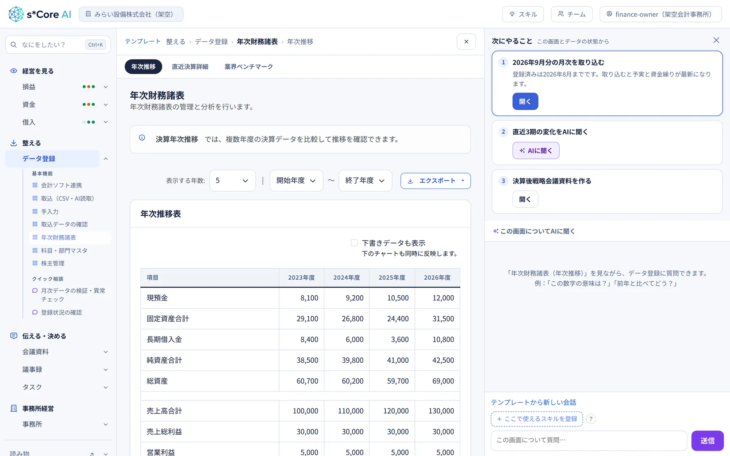Select 手入力 in the sidebar

point(49,212)
